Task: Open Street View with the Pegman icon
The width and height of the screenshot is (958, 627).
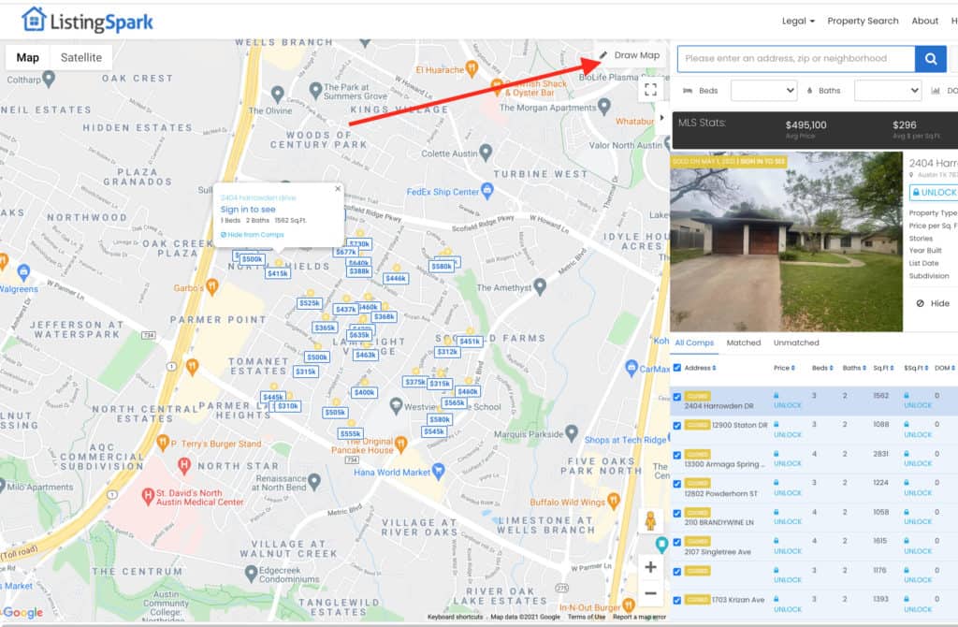Action: click(x=651, y=520)
